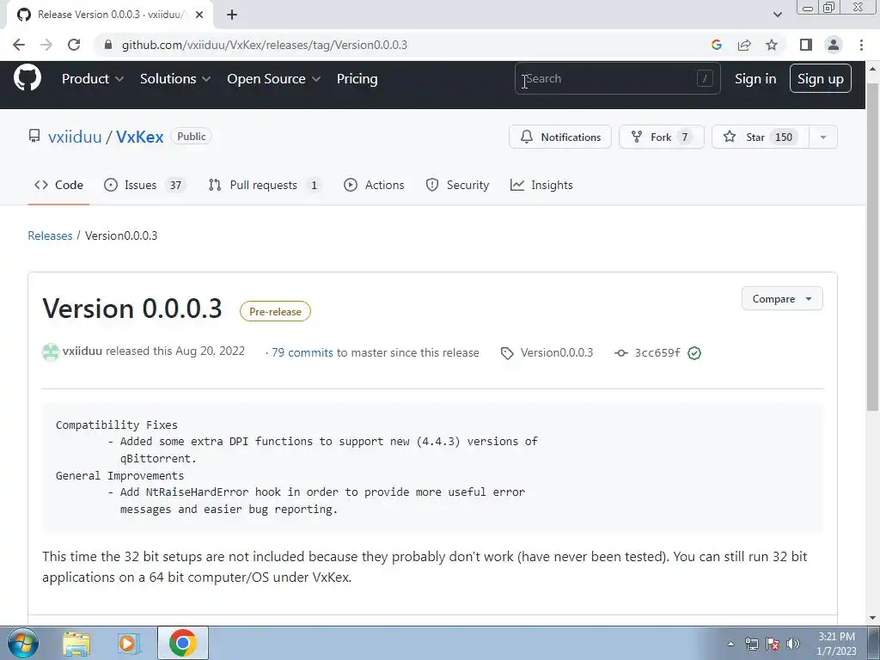Click the Pre-release label badge
The height and width of the screenshot is (660, 880).
(275, 311)
